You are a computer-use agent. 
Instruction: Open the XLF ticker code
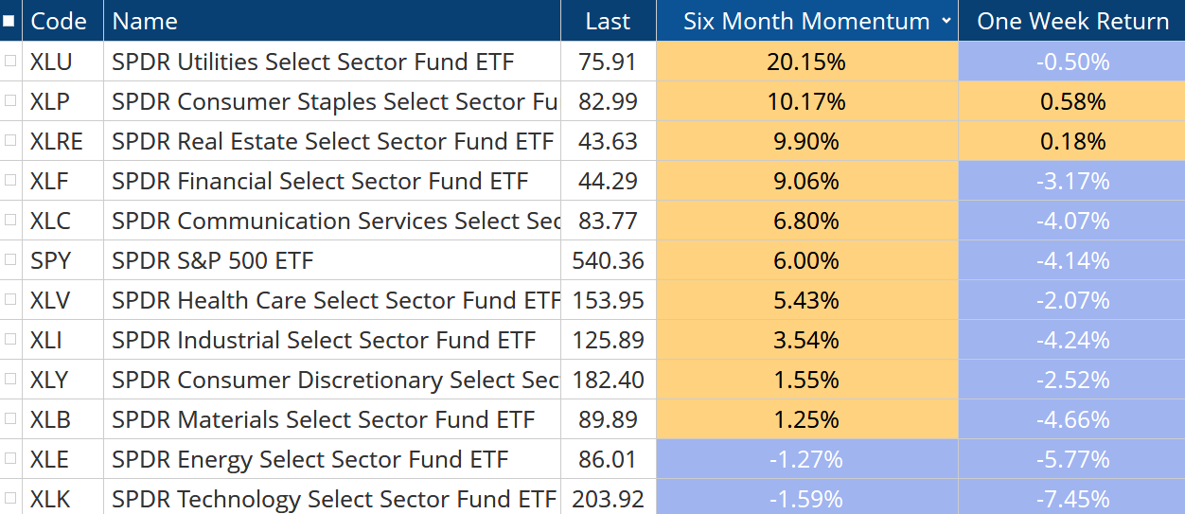49,181
